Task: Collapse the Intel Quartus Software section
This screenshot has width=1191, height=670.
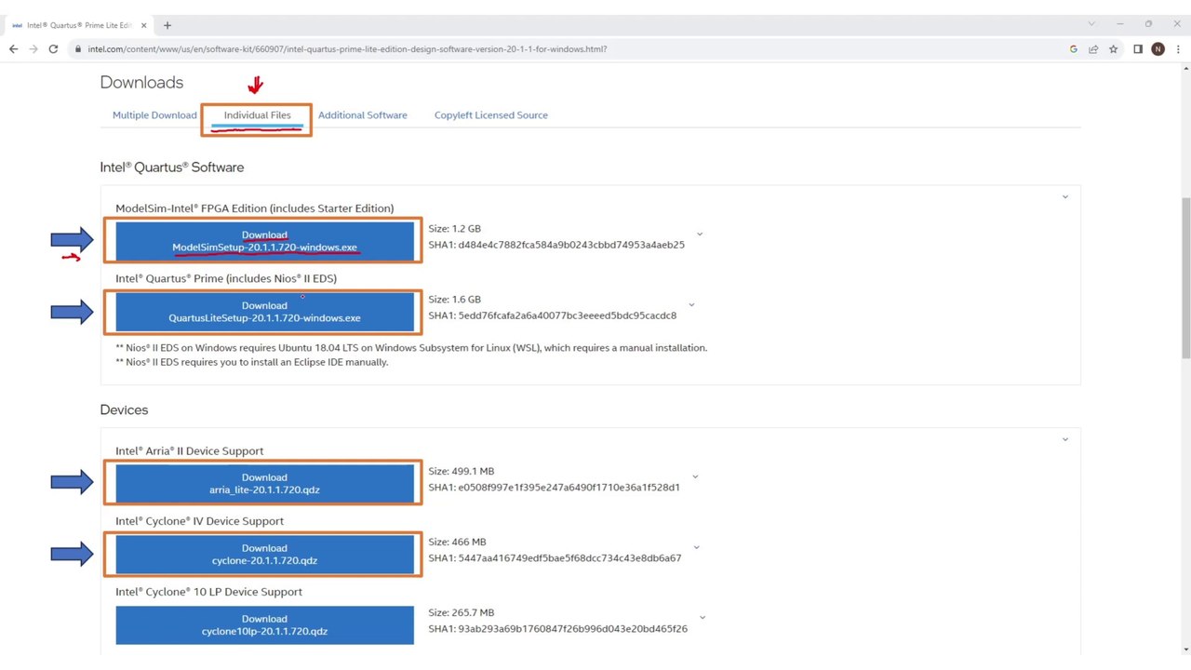Action: [x=1065, y=197]
